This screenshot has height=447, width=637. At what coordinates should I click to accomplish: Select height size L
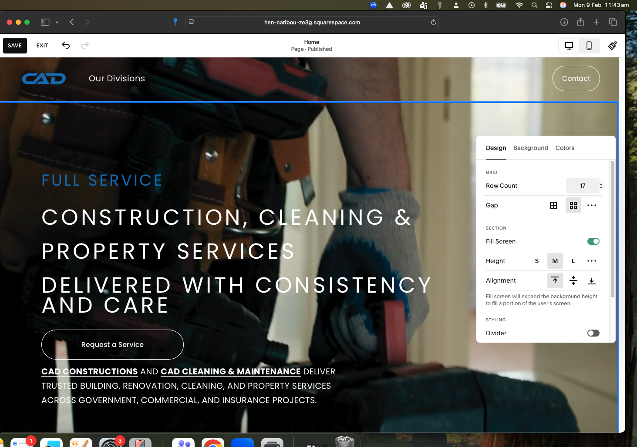point(573,261)
